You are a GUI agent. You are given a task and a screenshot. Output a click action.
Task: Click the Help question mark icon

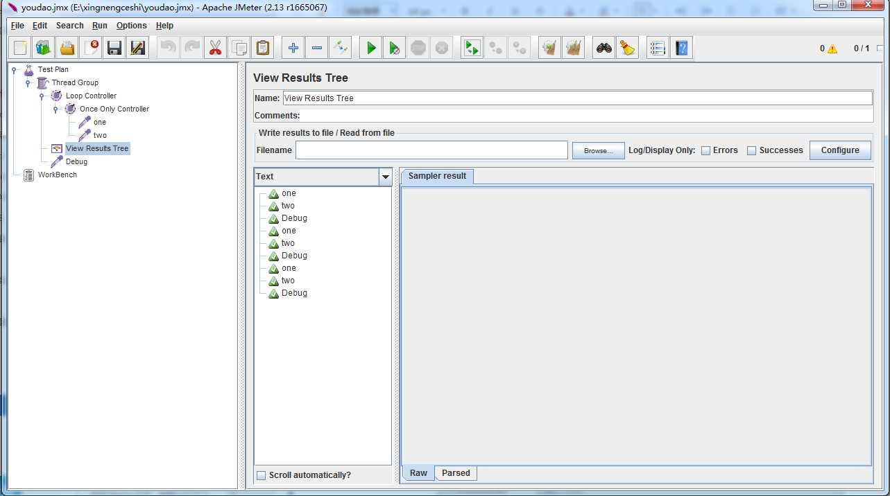click(682, 48)
